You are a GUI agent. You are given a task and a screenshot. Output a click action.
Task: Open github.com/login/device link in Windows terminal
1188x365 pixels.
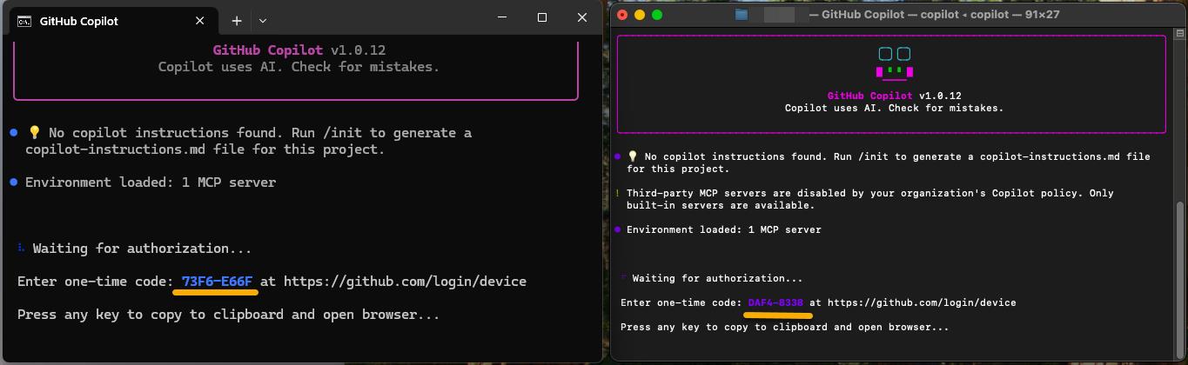pyautogui.click(x=405, y=282)
